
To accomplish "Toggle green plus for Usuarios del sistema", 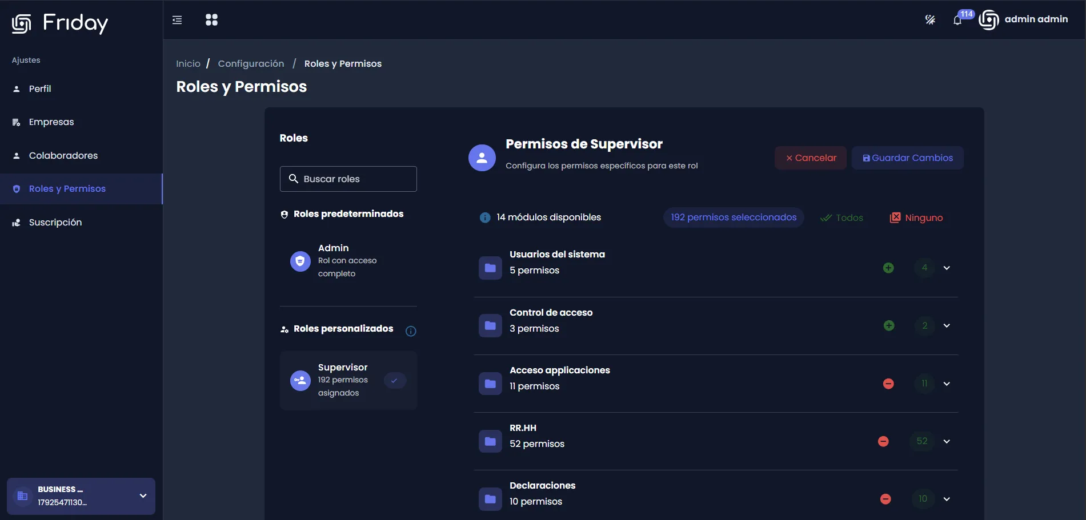I will (x=888, y=268).
